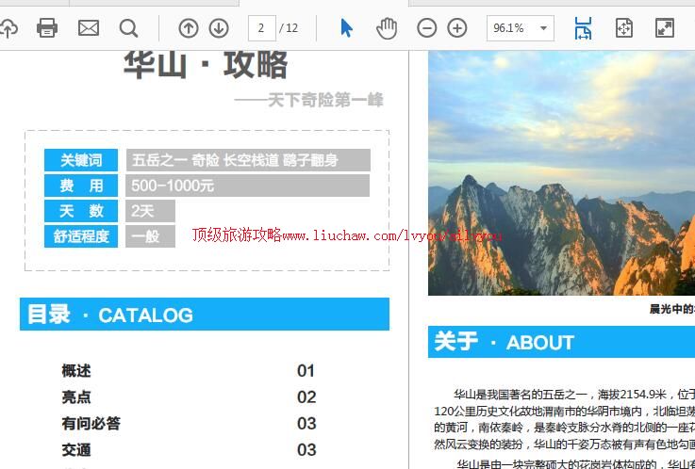This screenshot has height=469, width=695.
Task: Click the page number input field
Action: pyautogui.click(x=261, y=28)
